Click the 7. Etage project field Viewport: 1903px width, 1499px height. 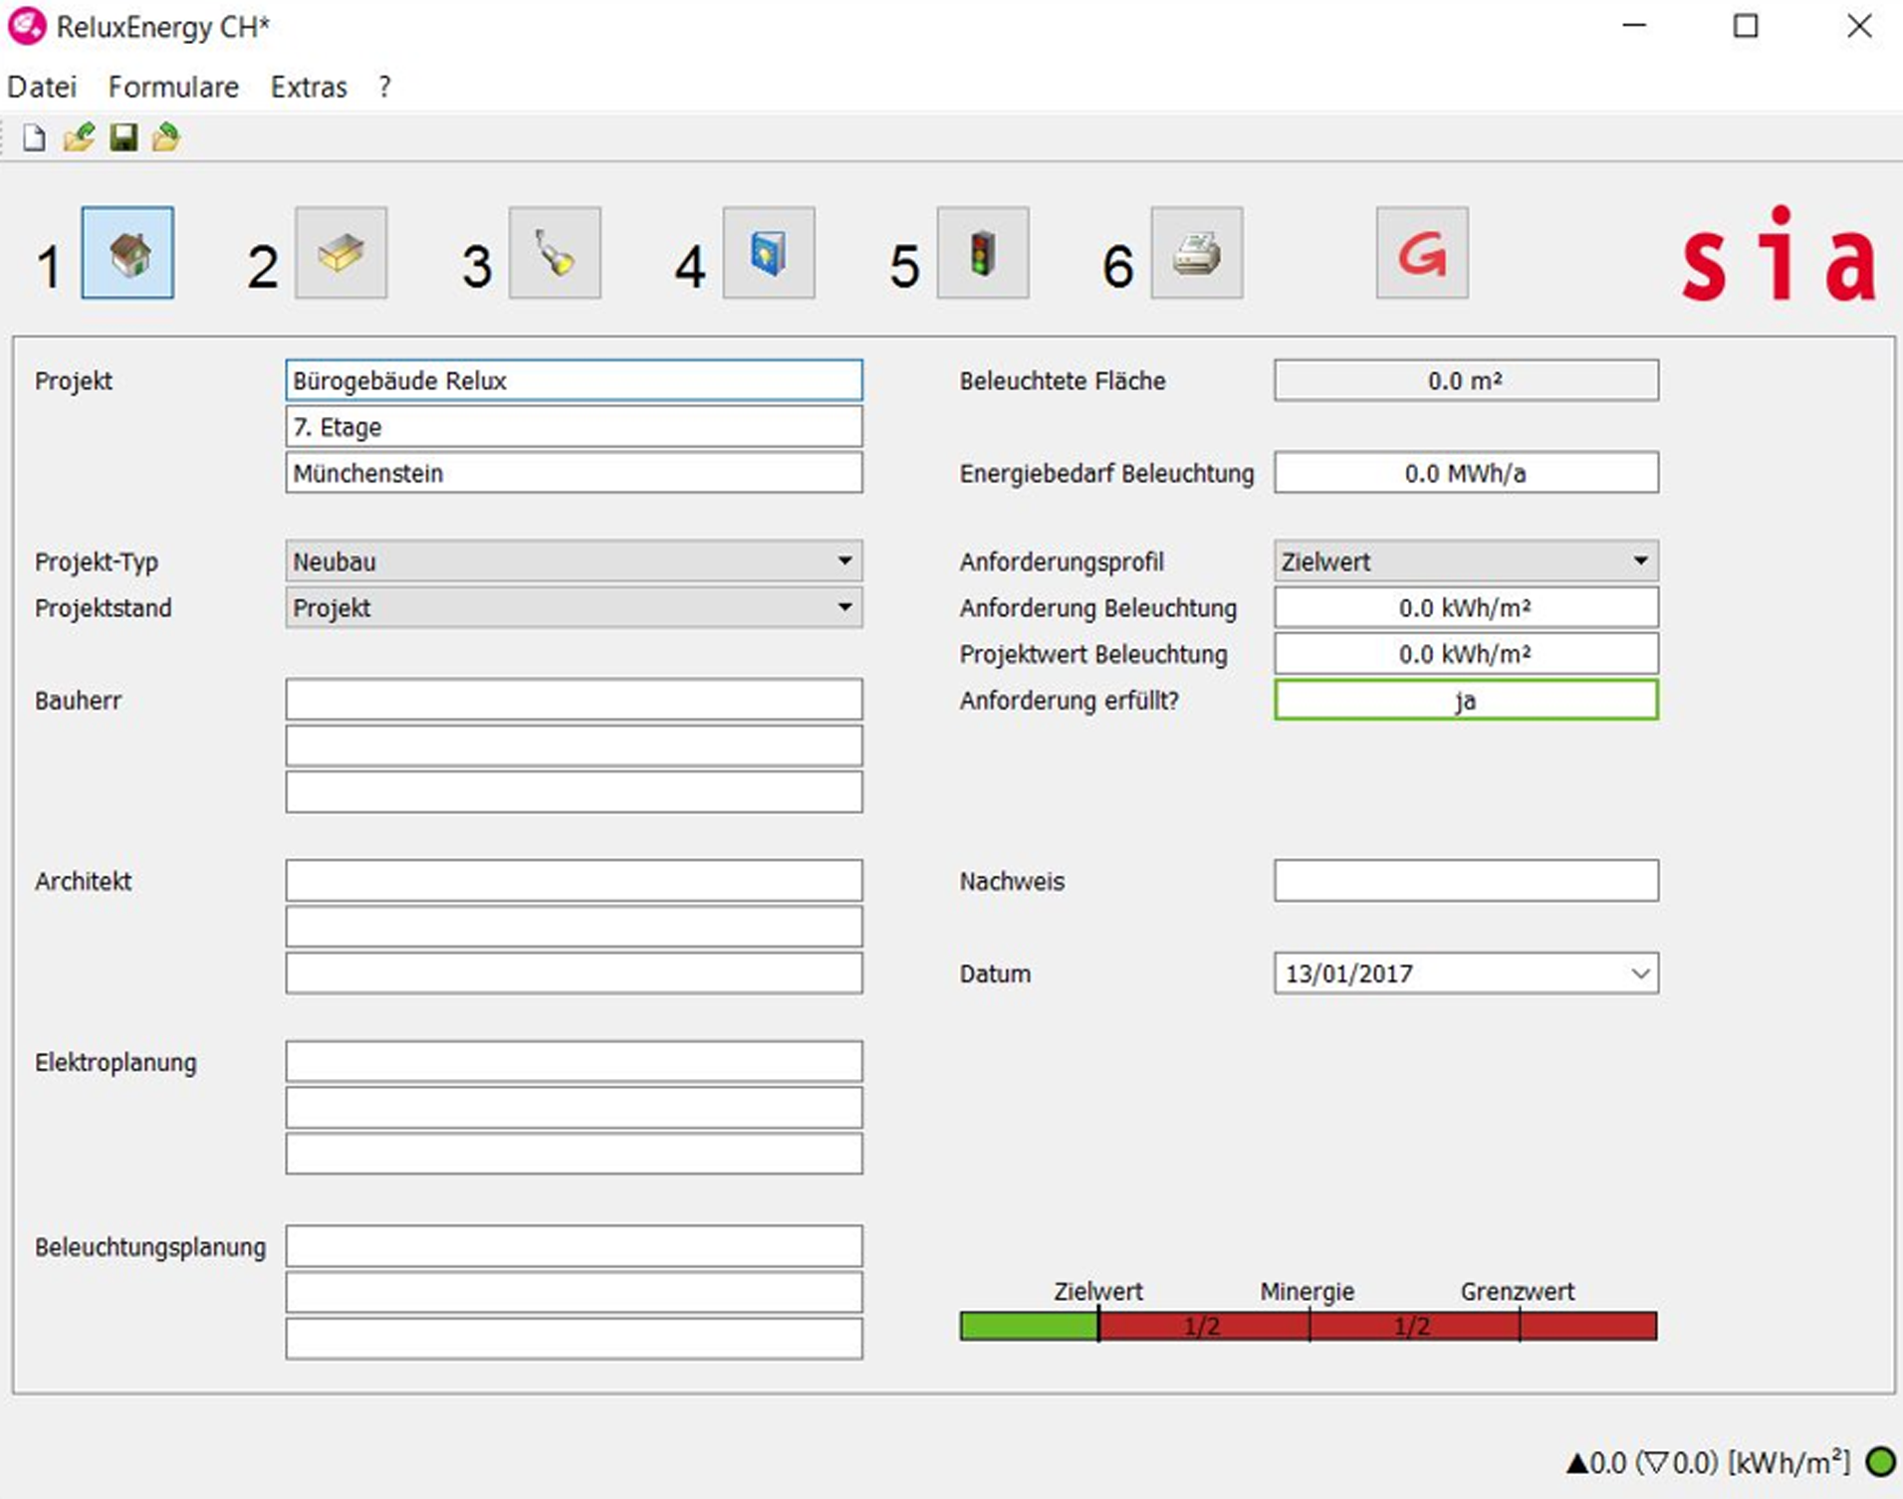[574, 426]
